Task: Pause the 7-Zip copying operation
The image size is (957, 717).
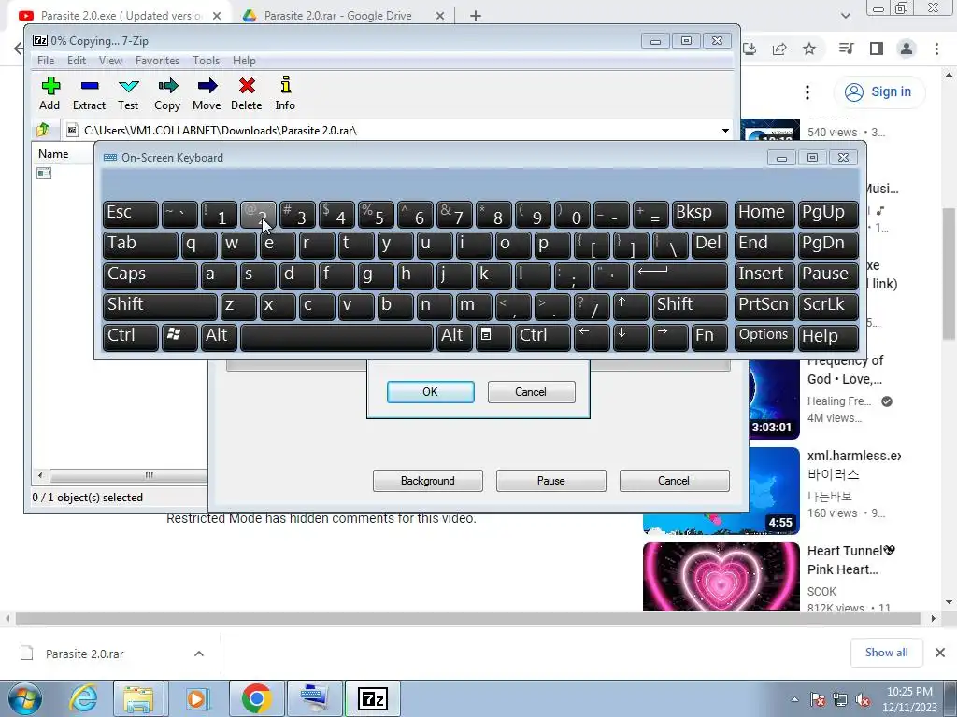Action: (551, 481)
